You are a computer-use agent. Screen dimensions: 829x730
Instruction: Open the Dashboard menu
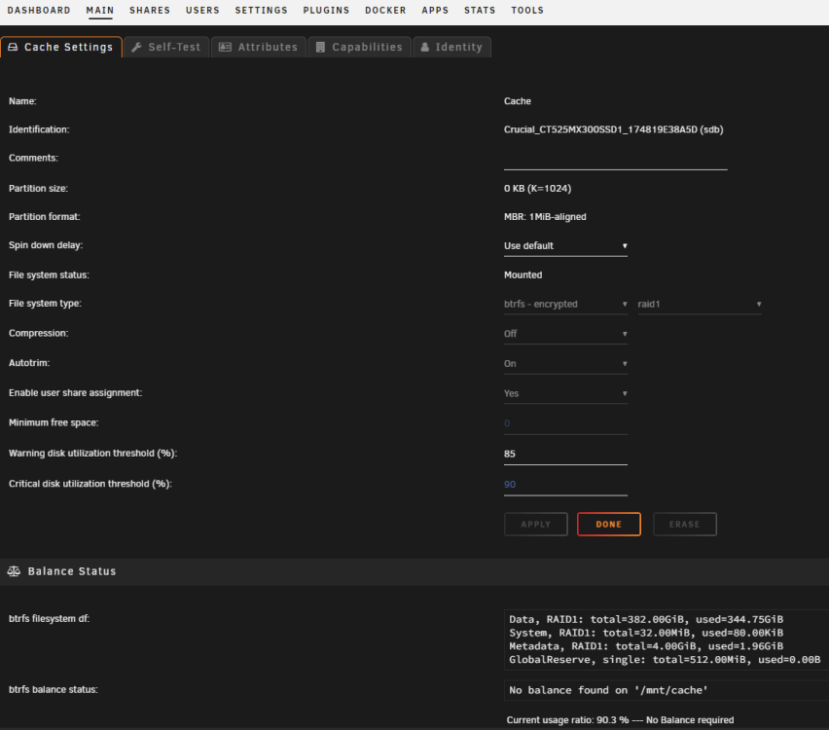(39, 10)
